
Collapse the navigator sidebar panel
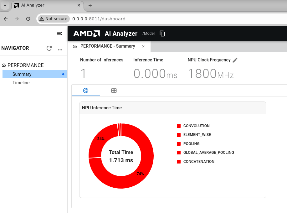pyautogui.click(x=59, y=34)
